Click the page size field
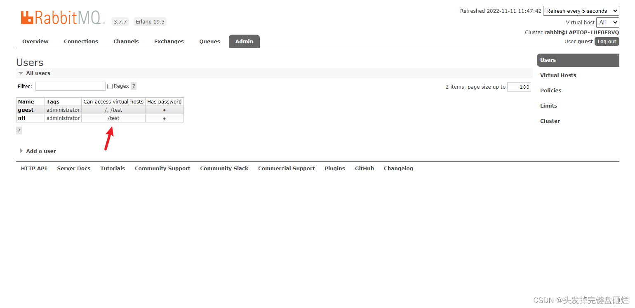Screen dimensions: 635x308 (519, 87)
